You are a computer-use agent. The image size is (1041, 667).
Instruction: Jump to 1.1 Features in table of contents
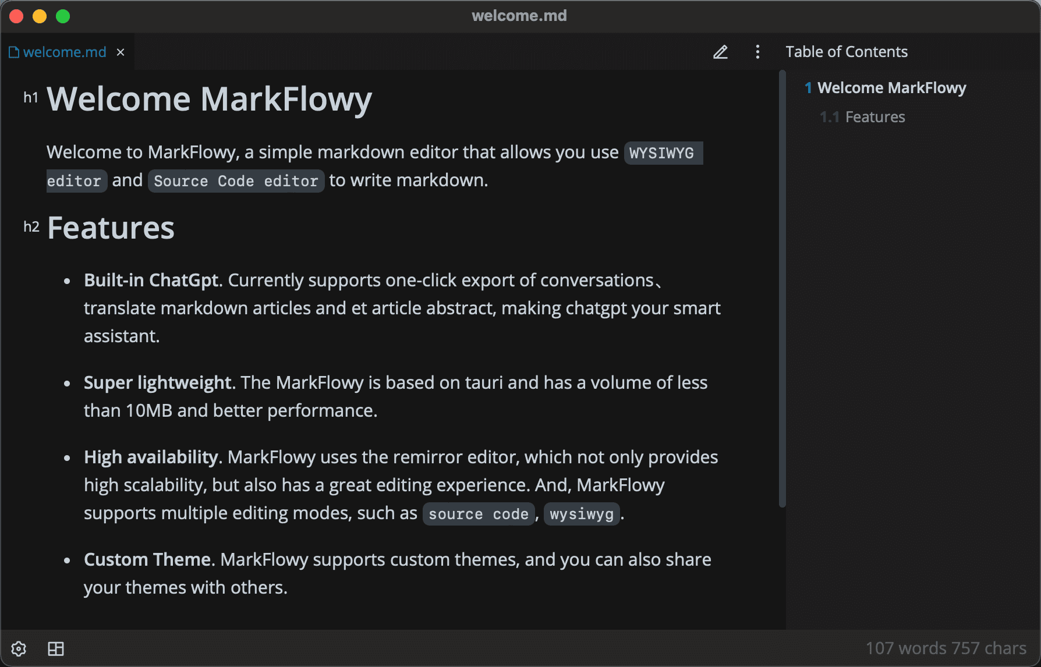(x=862, y=117)
